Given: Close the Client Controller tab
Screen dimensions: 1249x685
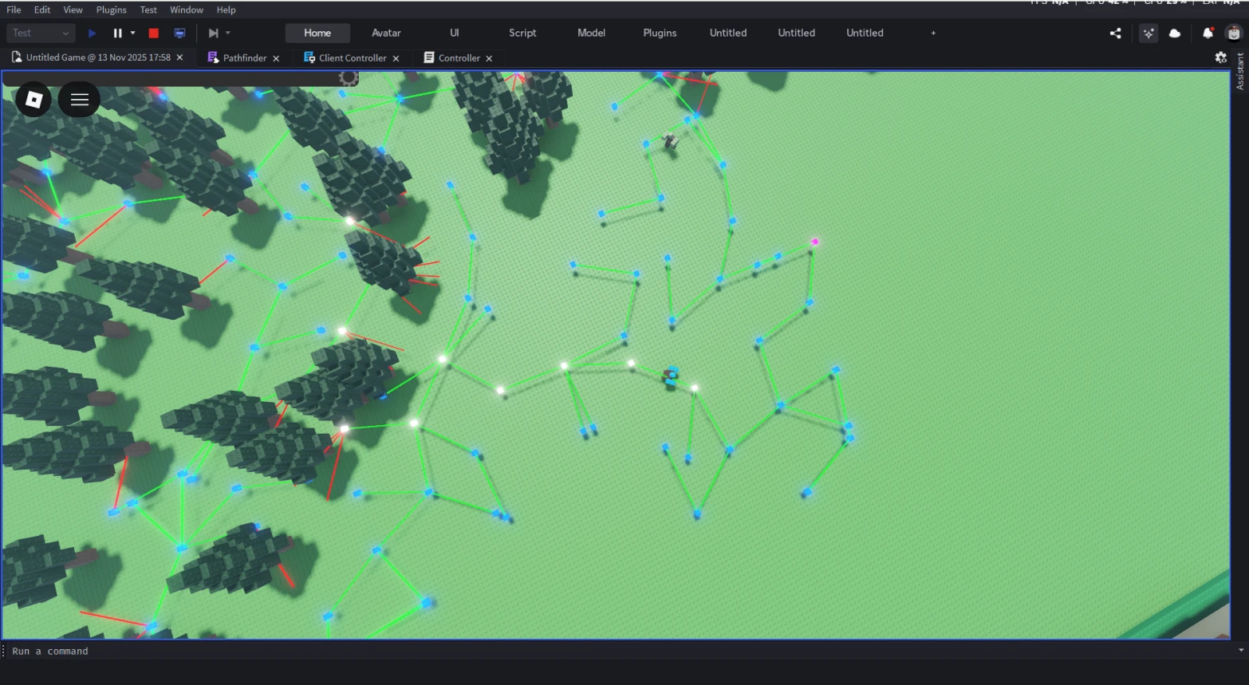Looking at the screenshot, I should (396, 58).
